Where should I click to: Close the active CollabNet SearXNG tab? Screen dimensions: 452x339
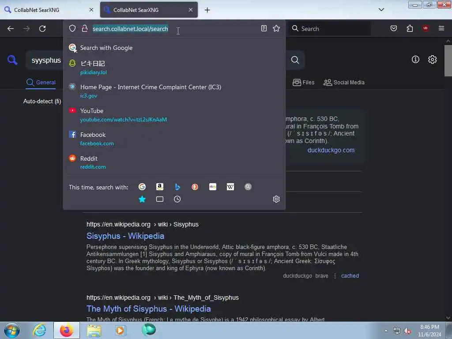click(x=191, y=10)
